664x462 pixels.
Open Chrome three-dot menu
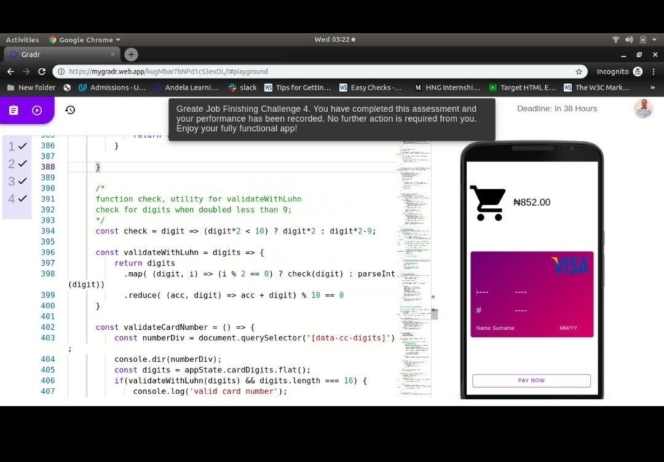click(654, 71)
